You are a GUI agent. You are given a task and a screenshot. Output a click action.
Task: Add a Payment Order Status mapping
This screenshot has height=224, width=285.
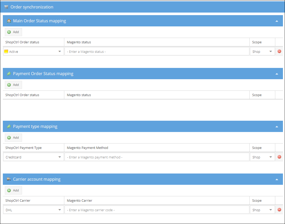pos(13,85)
